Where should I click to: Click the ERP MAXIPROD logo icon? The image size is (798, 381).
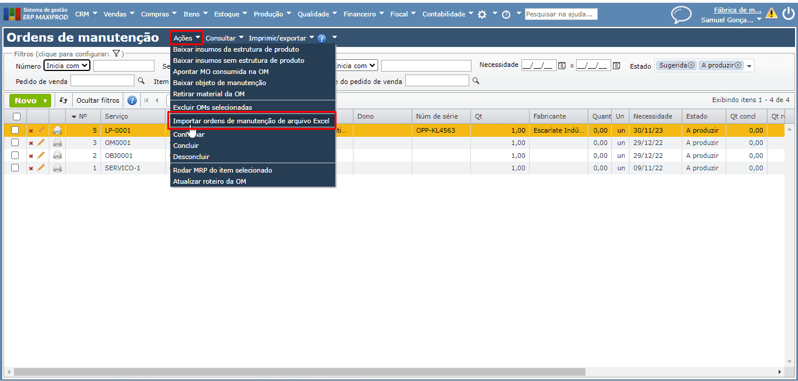click(x=12, y=14)
